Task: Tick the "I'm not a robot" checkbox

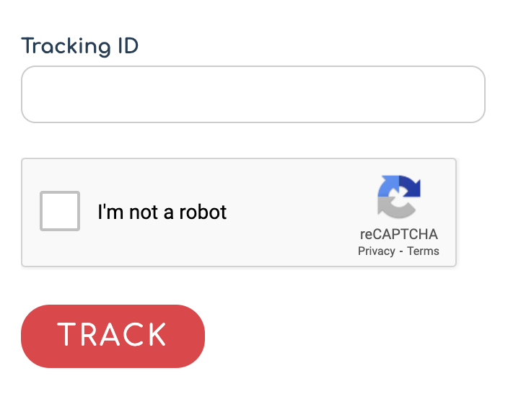Action: [60, 211]
